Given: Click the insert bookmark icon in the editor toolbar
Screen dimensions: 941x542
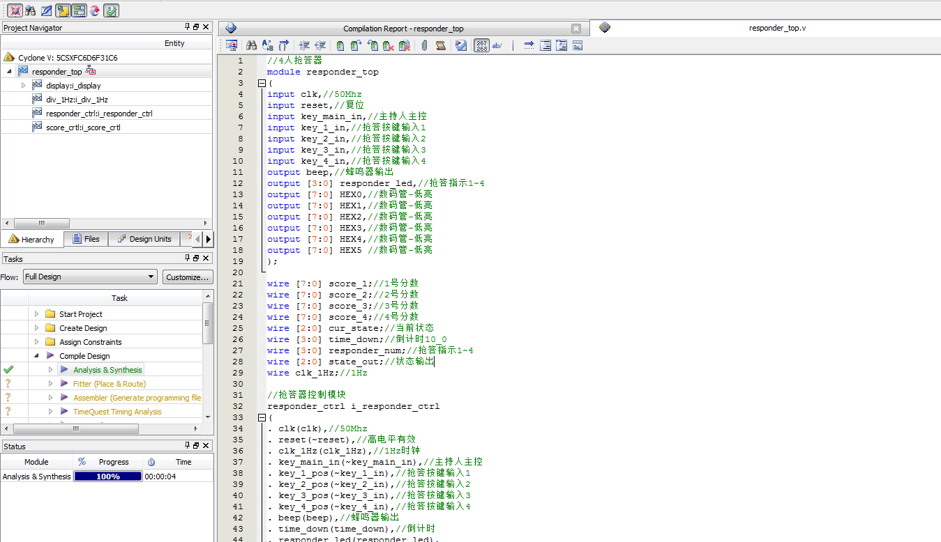Looking at the screenshot, I should pos(339,45).
